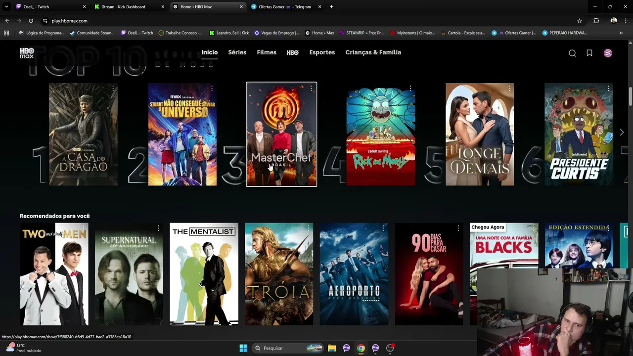Open The Mentalist poster
Image resolution: width=633 pixels, height=356 pixels.
204,274
